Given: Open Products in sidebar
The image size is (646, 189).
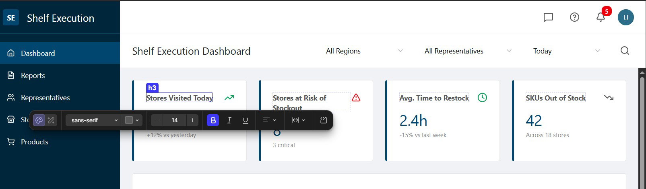Looking at the screenshot, I should pyautogui.click(x=34, y=142).
